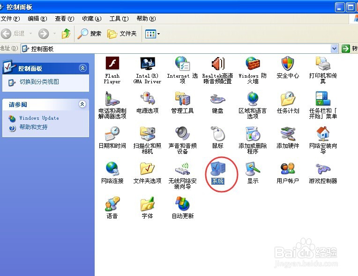358x276 pixels.
Task: Open 任务栏和「开始」菜单 icon
Action: (323, 99)
